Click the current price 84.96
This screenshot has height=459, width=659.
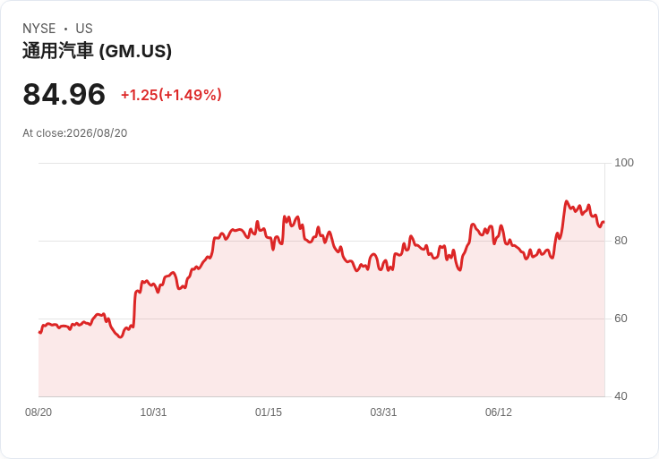(64, 94)
